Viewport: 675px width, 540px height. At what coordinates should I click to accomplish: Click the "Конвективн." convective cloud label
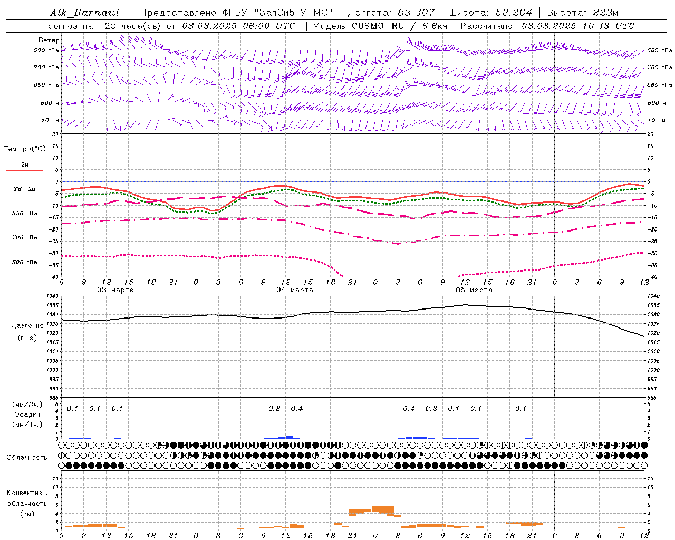[x=27, y=493]
